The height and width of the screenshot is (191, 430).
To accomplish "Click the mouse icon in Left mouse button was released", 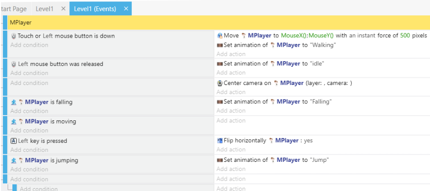I will (x=13, y=64).
